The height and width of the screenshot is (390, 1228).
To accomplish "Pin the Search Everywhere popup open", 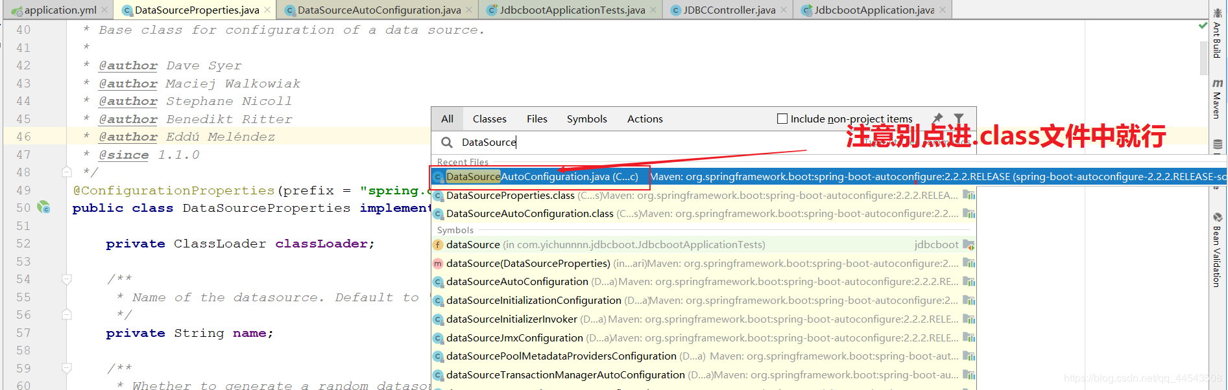I will pos(937,119).
